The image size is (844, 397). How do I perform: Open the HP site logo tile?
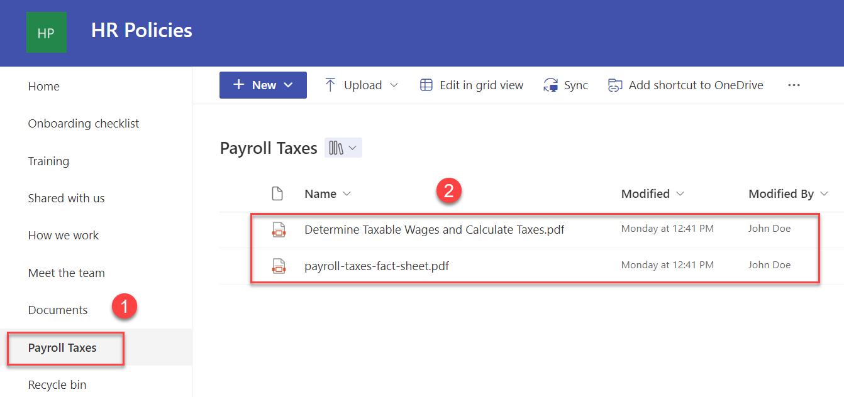pyautogui.click(x=47, y=33)
